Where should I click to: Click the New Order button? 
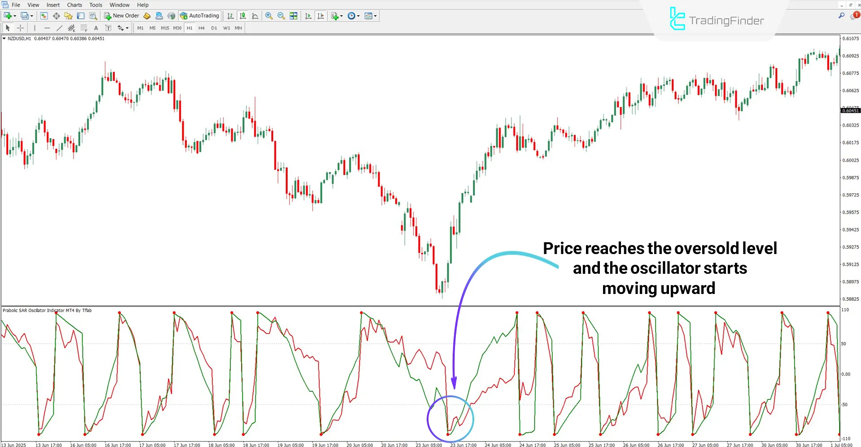[x=122, y=16]
